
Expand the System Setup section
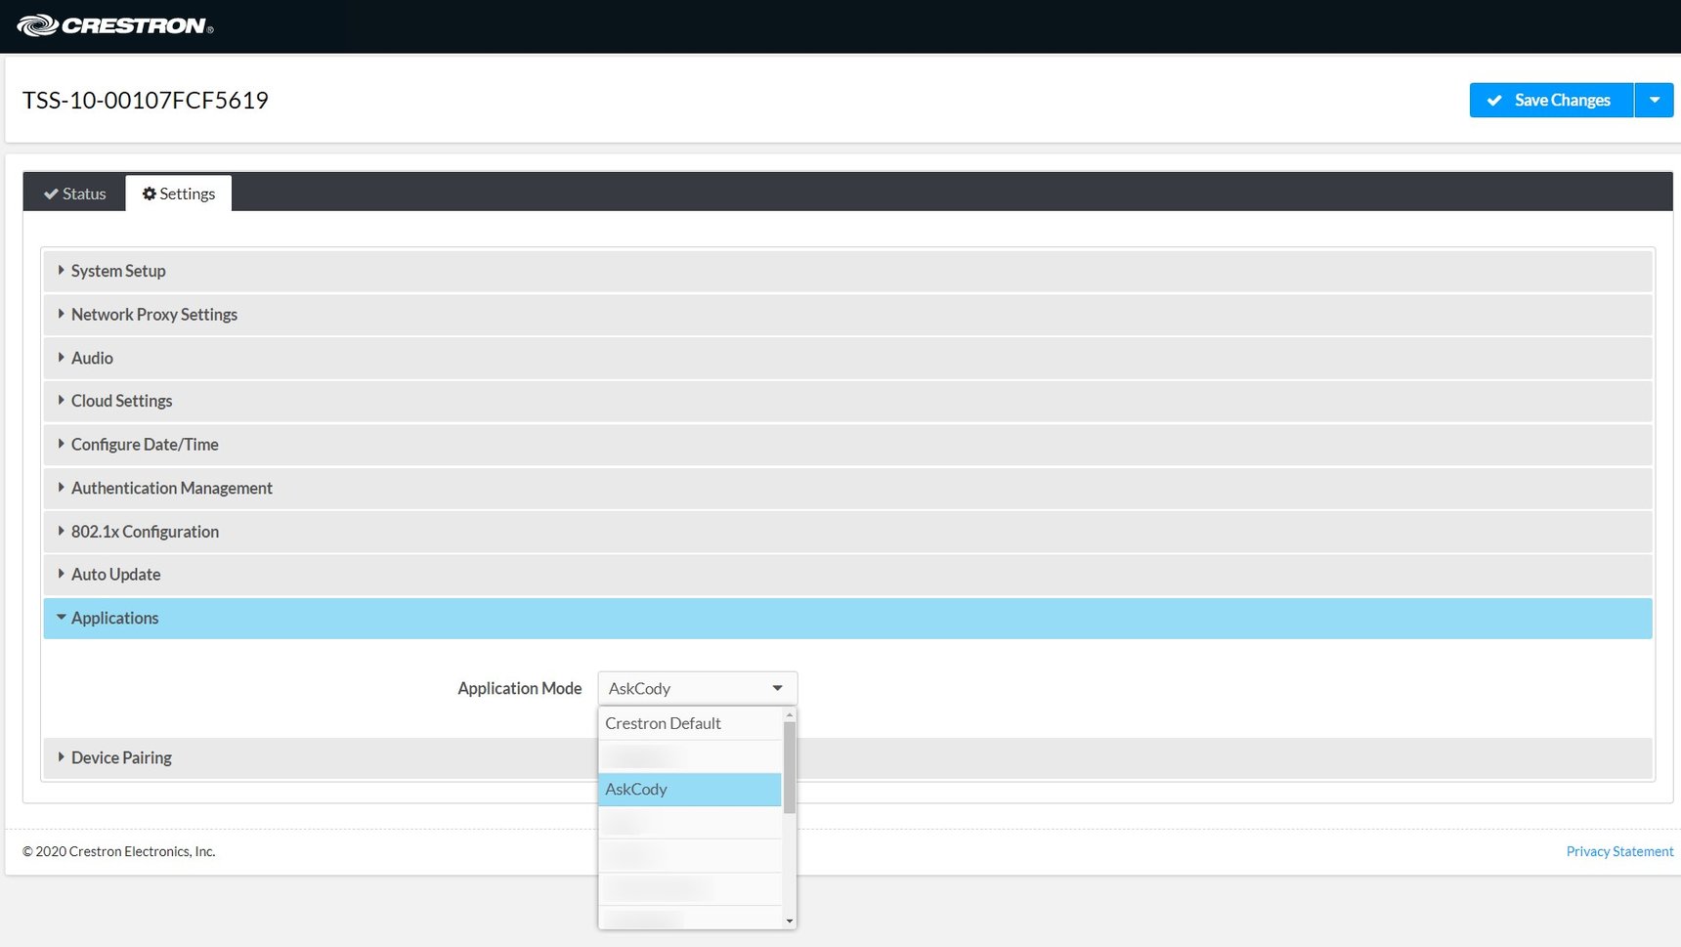pos(117,271)
